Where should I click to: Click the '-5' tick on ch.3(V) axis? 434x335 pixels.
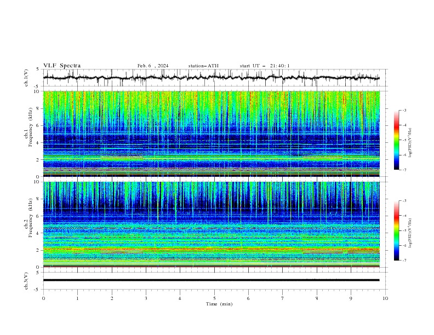point(37,290)
